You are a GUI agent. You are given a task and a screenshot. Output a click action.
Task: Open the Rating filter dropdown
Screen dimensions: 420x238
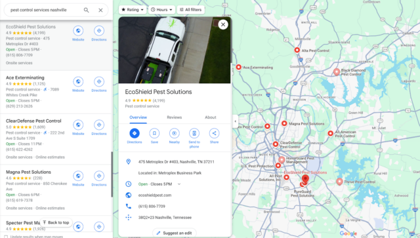coord(133,10)
